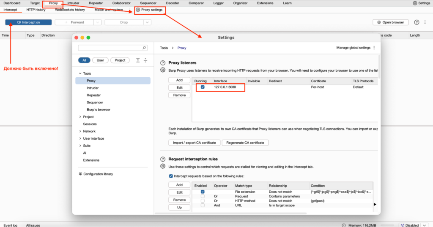Click the collapse all icon in settings sidebar
433x227 pixels.
tap(145, 60)
